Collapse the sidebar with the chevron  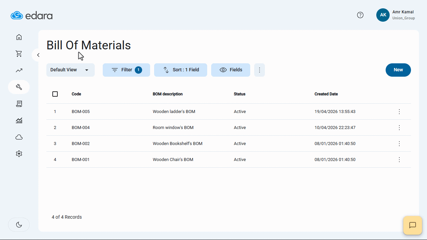coord(38,55)
